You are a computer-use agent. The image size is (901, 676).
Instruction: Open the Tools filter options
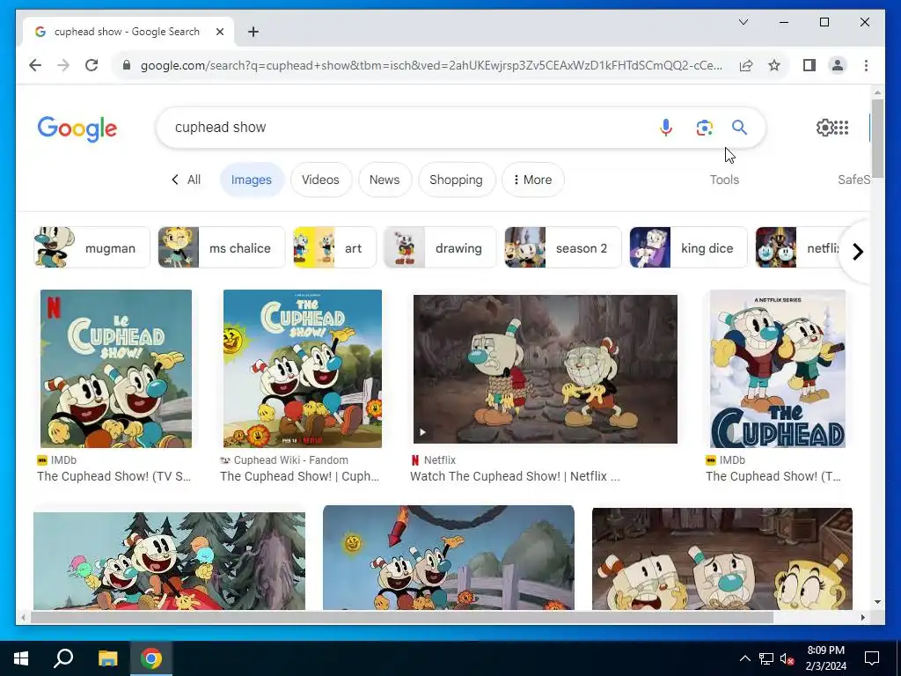(724, 180)
